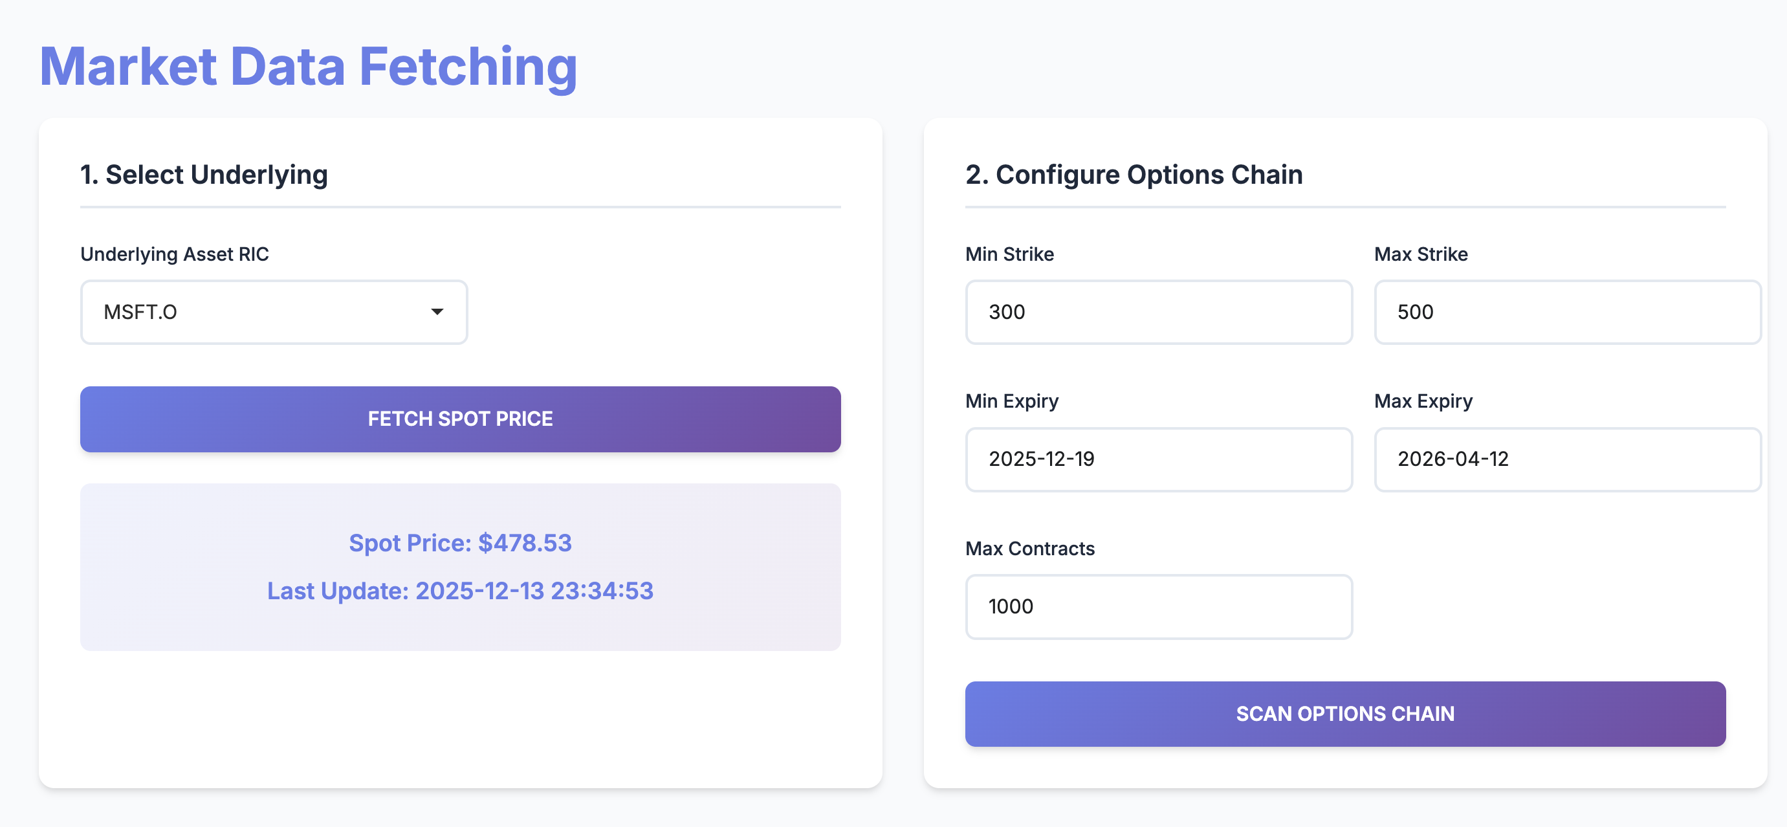Select the Min Expiry date field 2025-12-19

tap(1158, 459)
